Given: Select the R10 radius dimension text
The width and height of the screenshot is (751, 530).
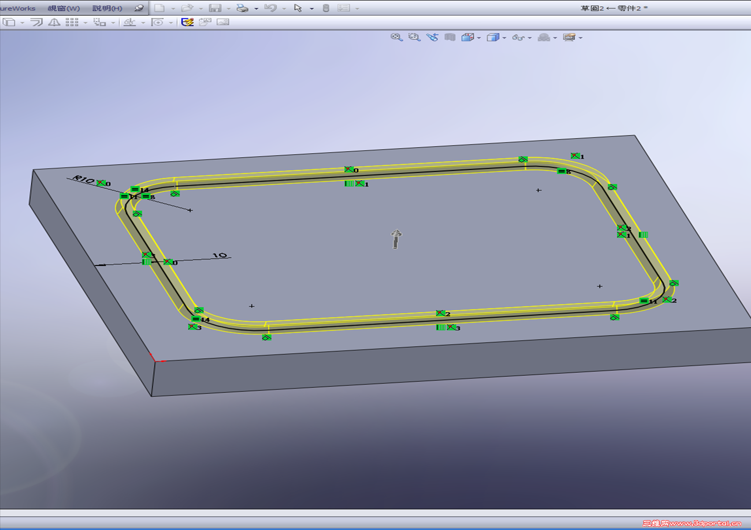Looking at the screenshot, I should pyautogui.click(x=83, y=180).
